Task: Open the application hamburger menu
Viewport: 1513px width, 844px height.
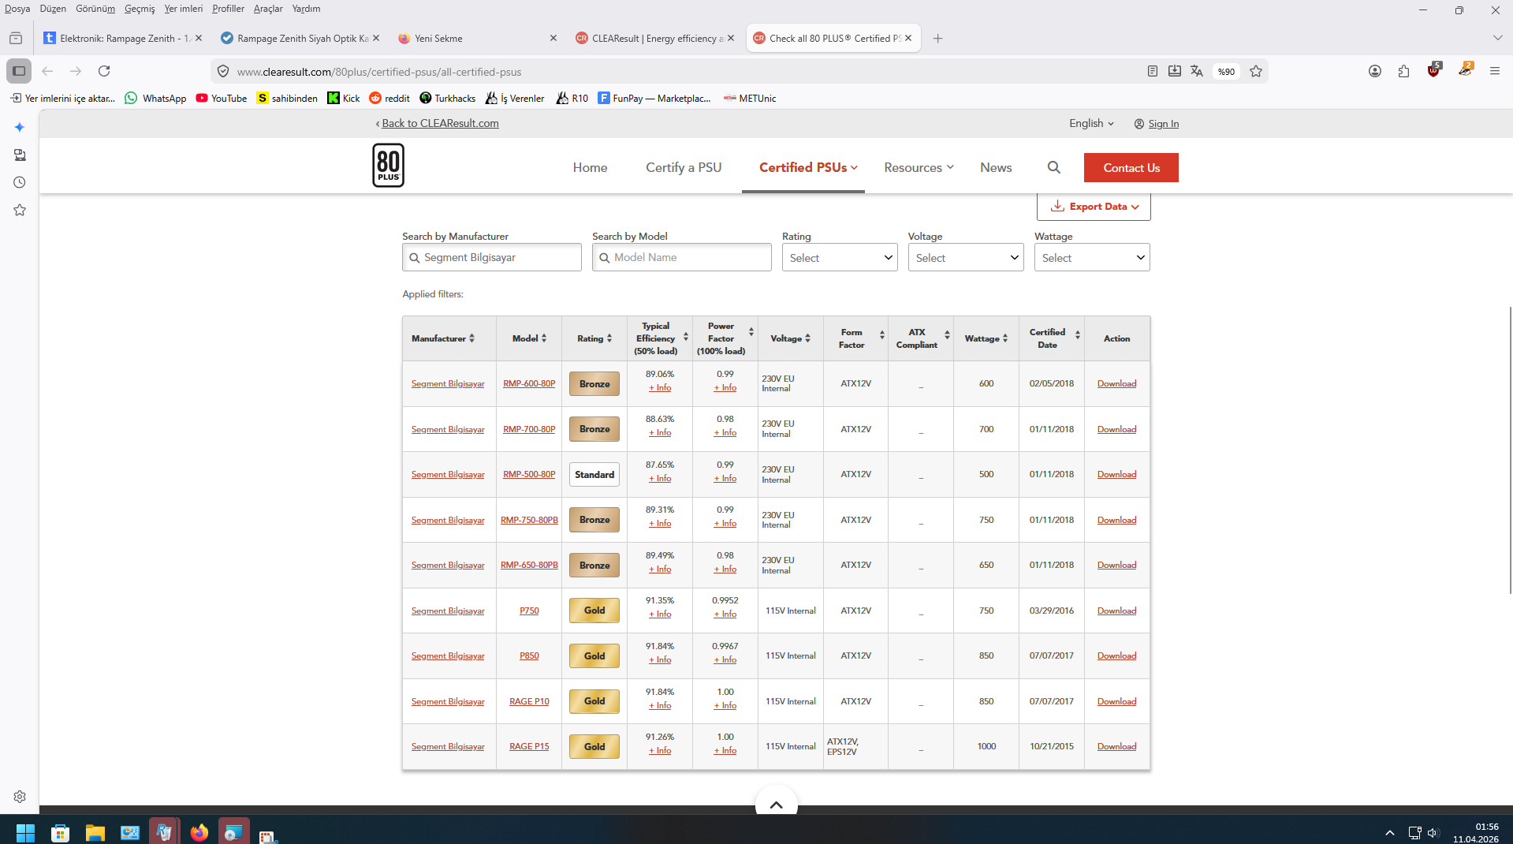Action: (1494, 71)
